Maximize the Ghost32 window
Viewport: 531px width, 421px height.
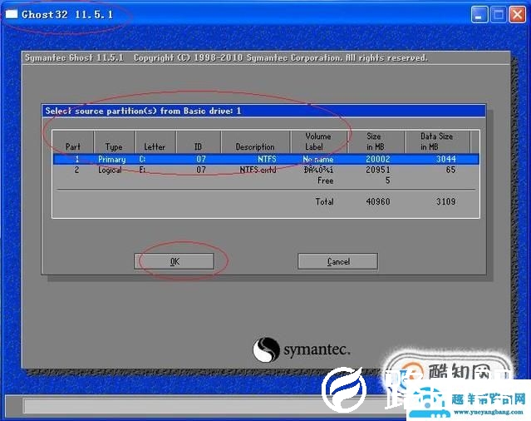[x=499, y=15]
